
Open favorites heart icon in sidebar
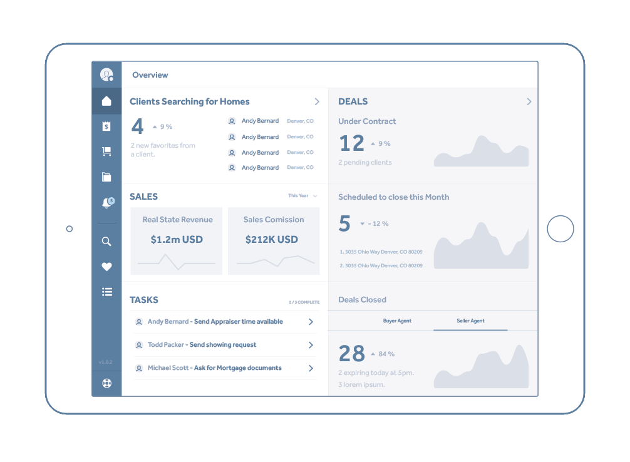coord(106,267)
